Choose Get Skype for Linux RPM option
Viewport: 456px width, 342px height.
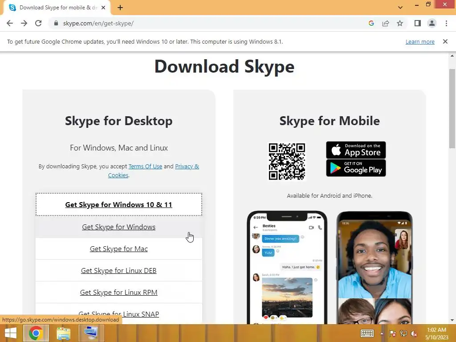point(118,292)
